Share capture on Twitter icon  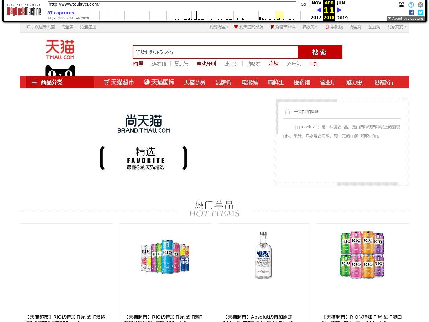coord(420,12)
